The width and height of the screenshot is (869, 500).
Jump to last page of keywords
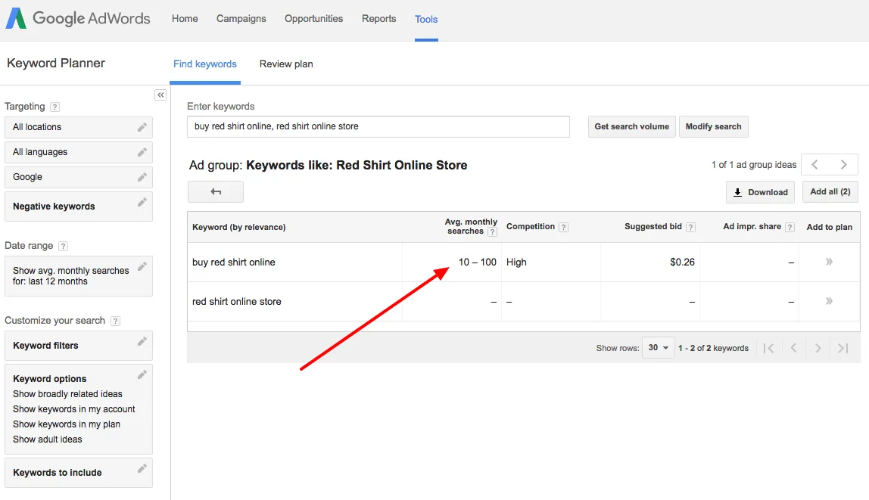[843, 348]
